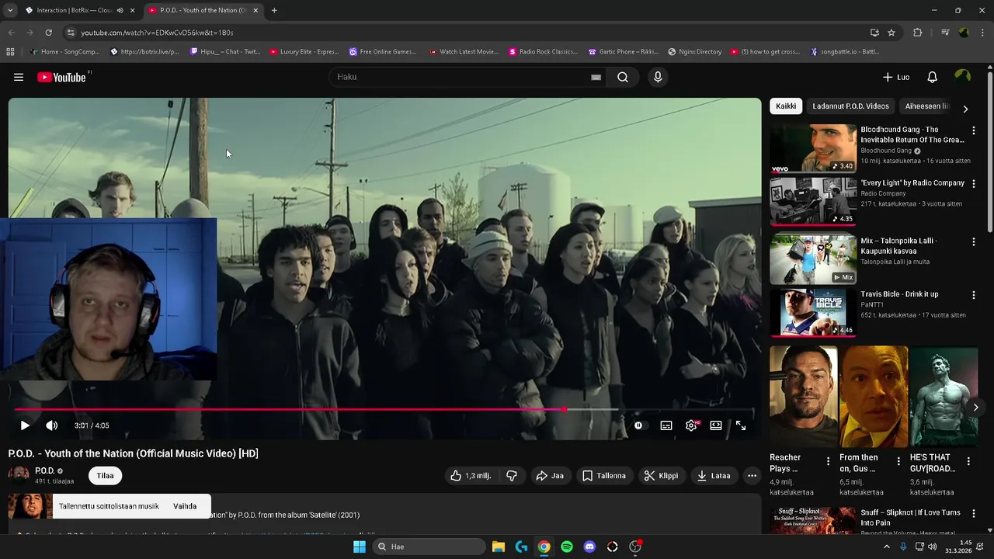Open Nginx Directory bookmark
This screenshot has width=994, height=559.
coord(695,52)
